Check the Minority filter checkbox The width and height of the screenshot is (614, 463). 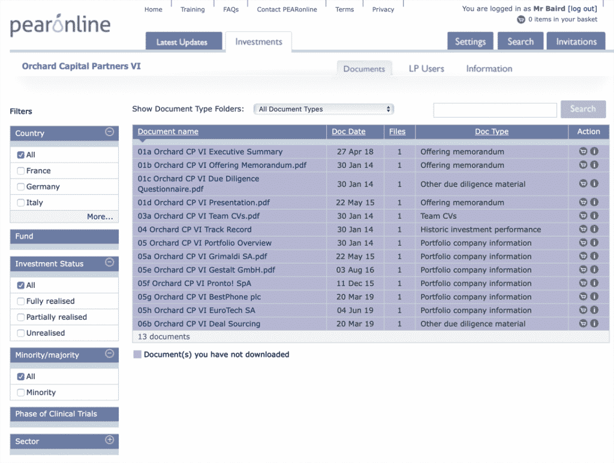pyautogui.click(x=21, y=392)
